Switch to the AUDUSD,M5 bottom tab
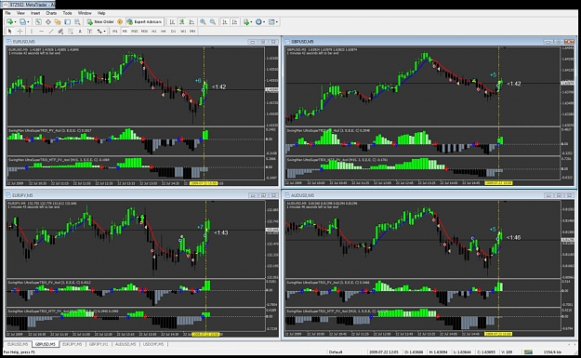Viewport: 581px width, 358px height. [x=125, y=344]
